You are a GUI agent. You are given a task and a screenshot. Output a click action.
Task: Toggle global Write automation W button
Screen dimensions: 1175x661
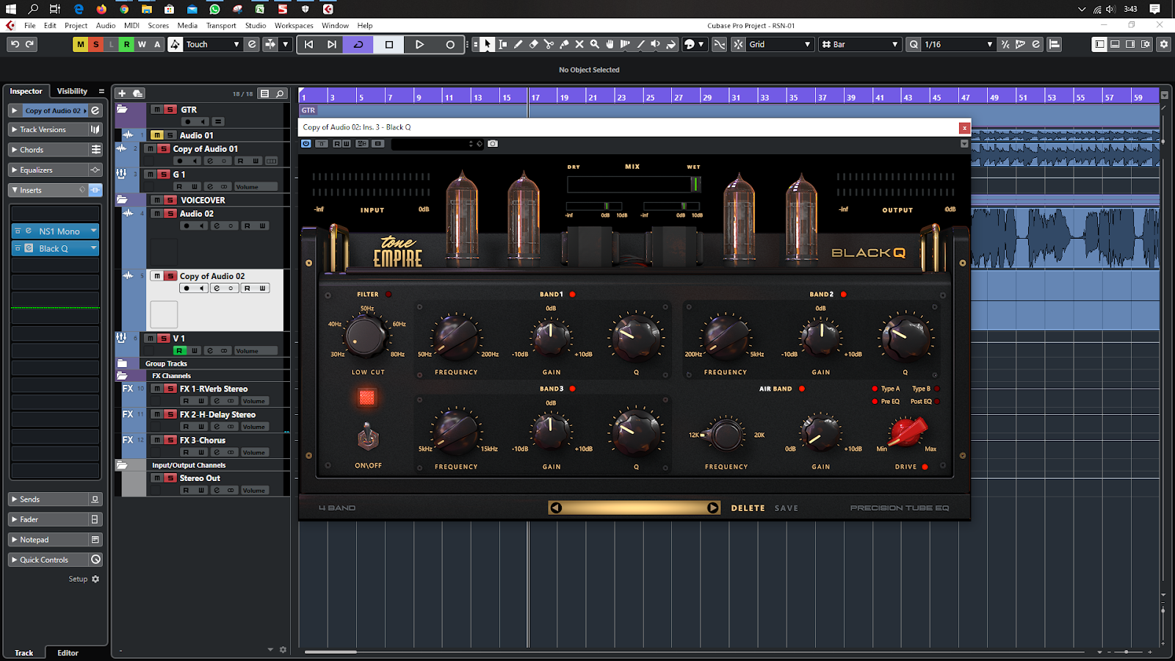click(142, 44)
